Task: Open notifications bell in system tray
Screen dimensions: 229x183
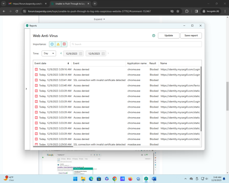Action: [224, 179]
